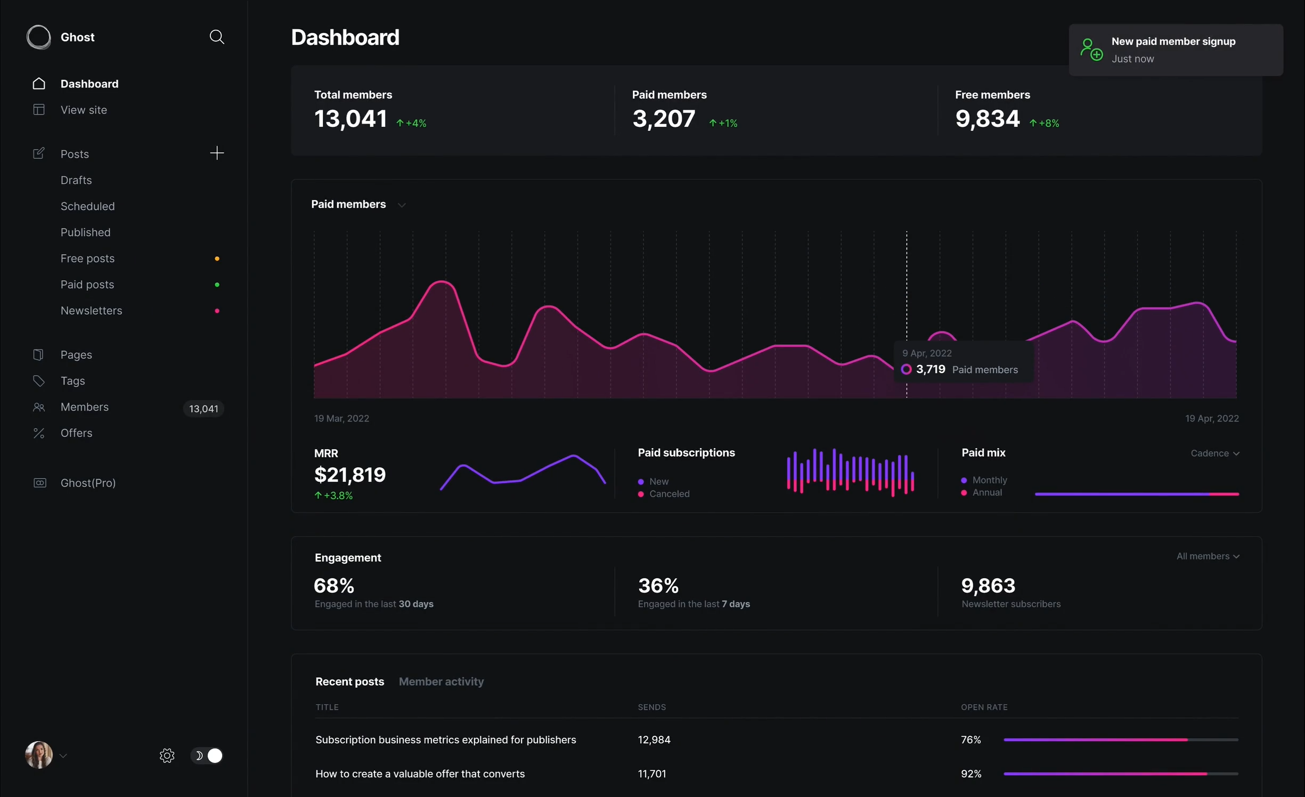View the Ghost(Pro) link

click(x=87, y=483)
